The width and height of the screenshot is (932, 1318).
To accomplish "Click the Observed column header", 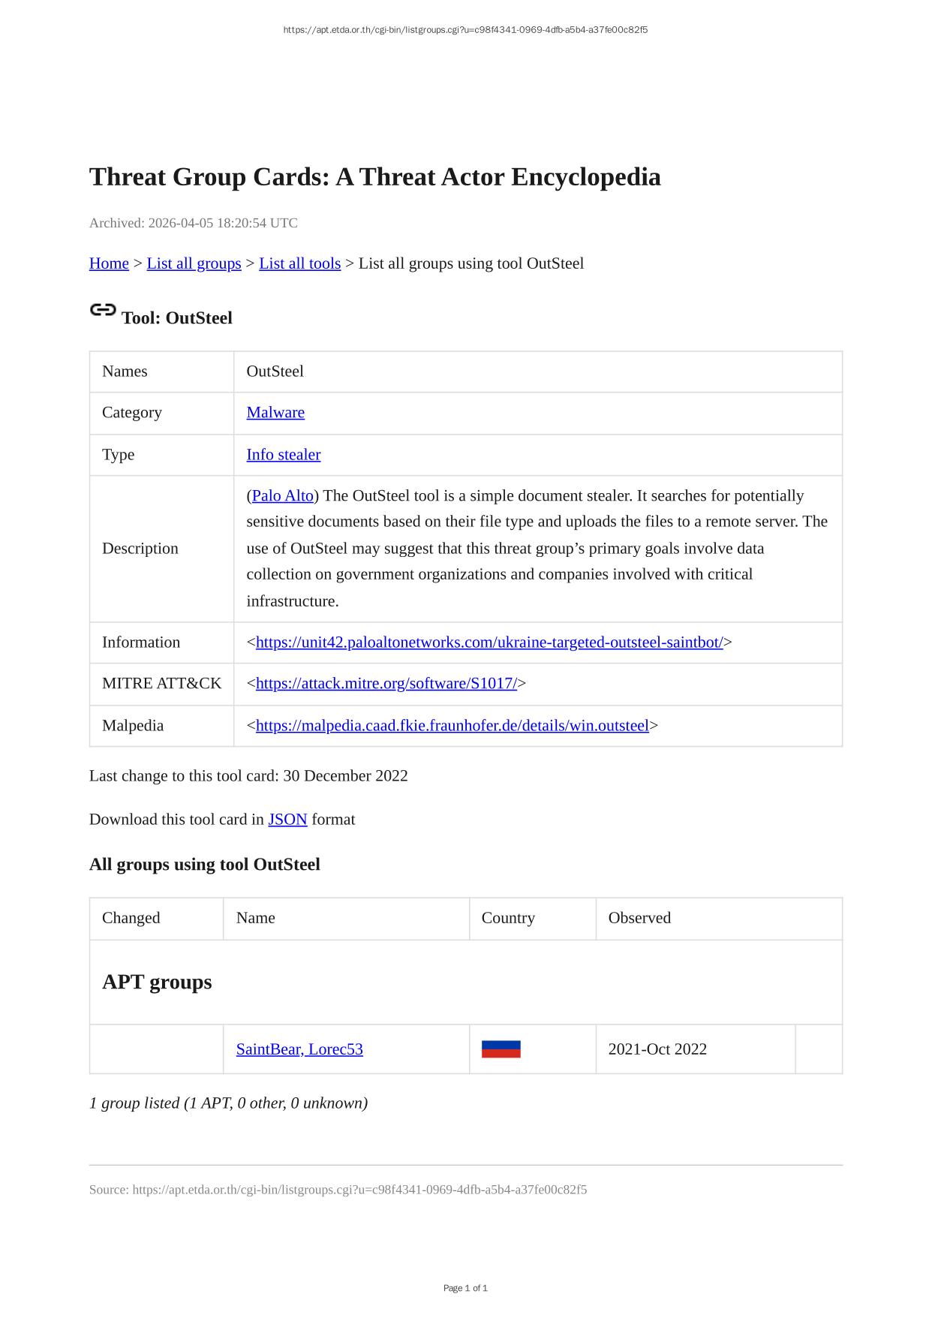I will tap(639, 918).
